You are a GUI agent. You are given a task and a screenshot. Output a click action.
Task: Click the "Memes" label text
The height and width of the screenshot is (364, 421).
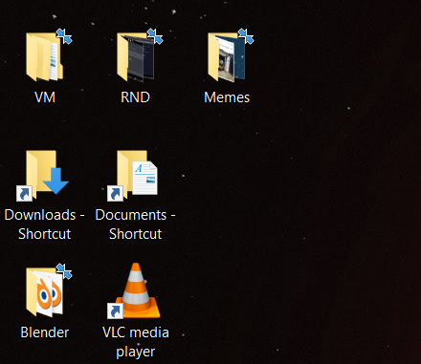[227, 97]
